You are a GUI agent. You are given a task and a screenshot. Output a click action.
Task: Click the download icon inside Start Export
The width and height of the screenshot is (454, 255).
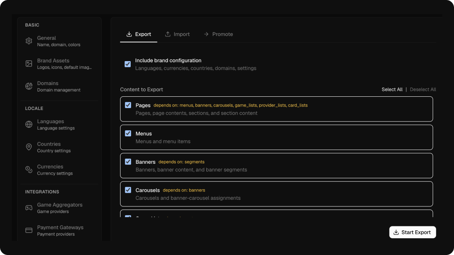396,232
